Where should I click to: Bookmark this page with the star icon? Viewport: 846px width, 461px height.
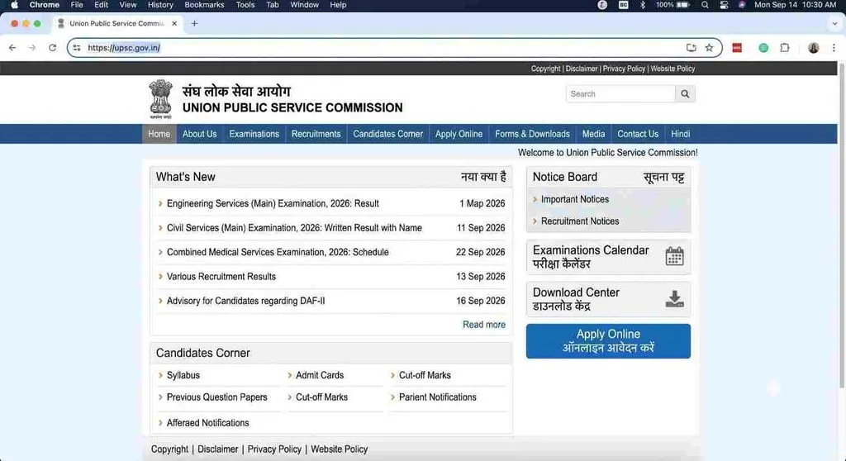coord(709,47)
